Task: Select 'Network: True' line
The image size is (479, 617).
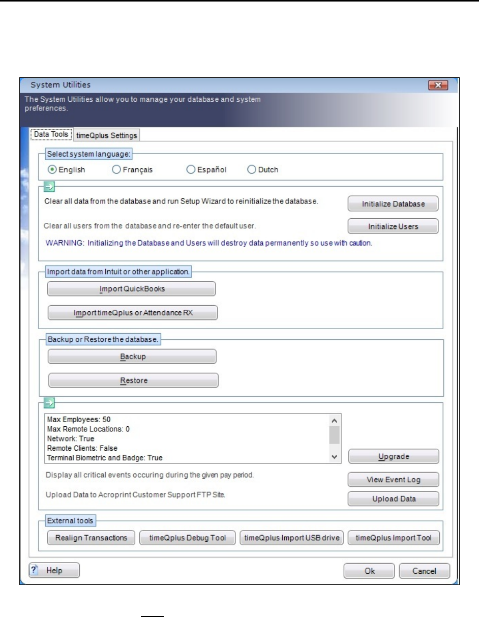Action: [x=70, y=438]
